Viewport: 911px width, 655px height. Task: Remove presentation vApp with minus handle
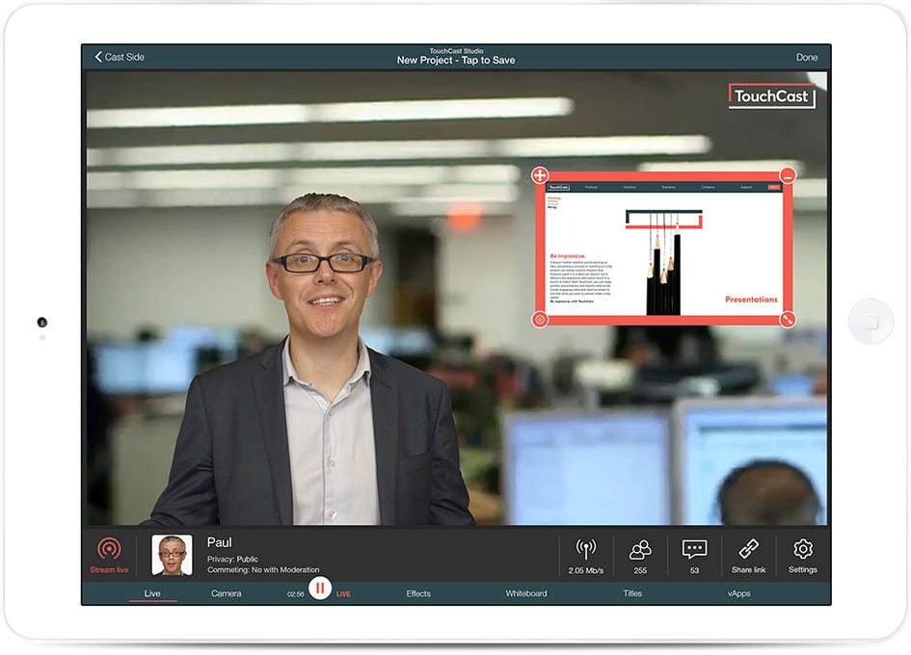click(x=788, y=174)
